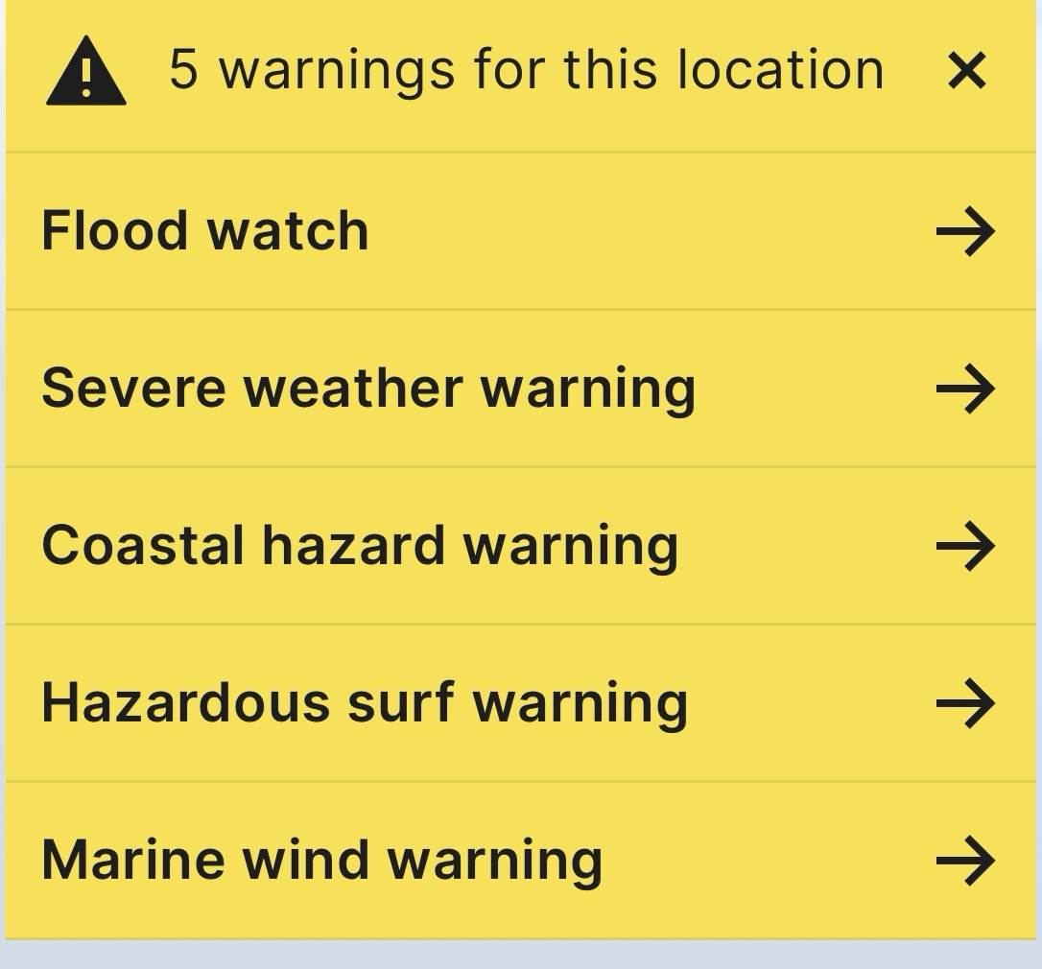Click empty area in Hazardous surf warning row
Viewport: 1042px width, 969px height.
pos(811,702)
